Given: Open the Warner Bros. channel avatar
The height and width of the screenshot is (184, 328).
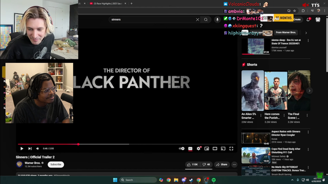Looking at the screenshot, I should click(19, 165).
